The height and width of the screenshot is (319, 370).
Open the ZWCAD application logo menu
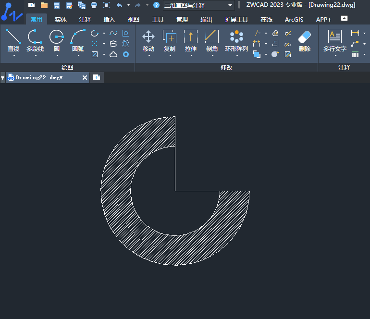point(12,12)
